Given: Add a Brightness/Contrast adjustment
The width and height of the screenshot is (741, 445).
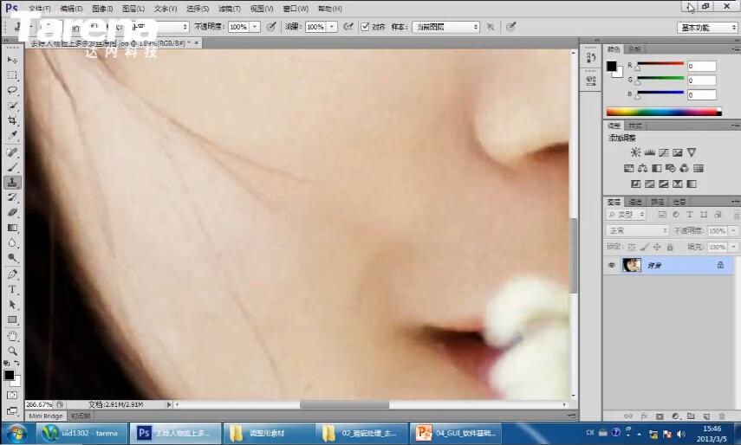Looking at the screenshot, I should 635,152.
